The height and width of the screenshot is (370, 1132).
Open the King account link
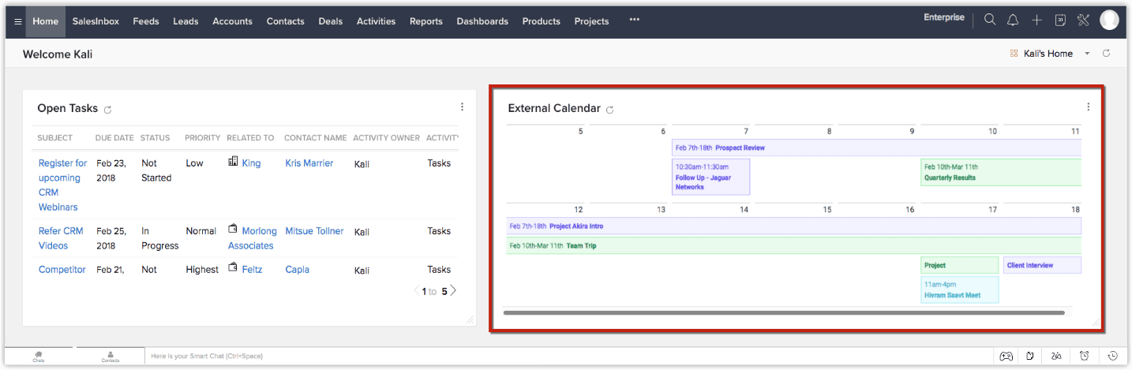coord(251,163)
